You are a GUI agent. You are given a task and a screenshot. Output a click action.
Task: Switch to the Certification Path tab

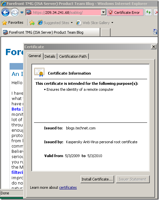coord(73,56)
